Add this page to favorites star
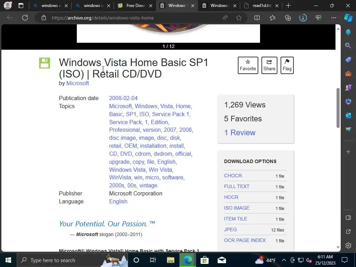 coord(238,18)
